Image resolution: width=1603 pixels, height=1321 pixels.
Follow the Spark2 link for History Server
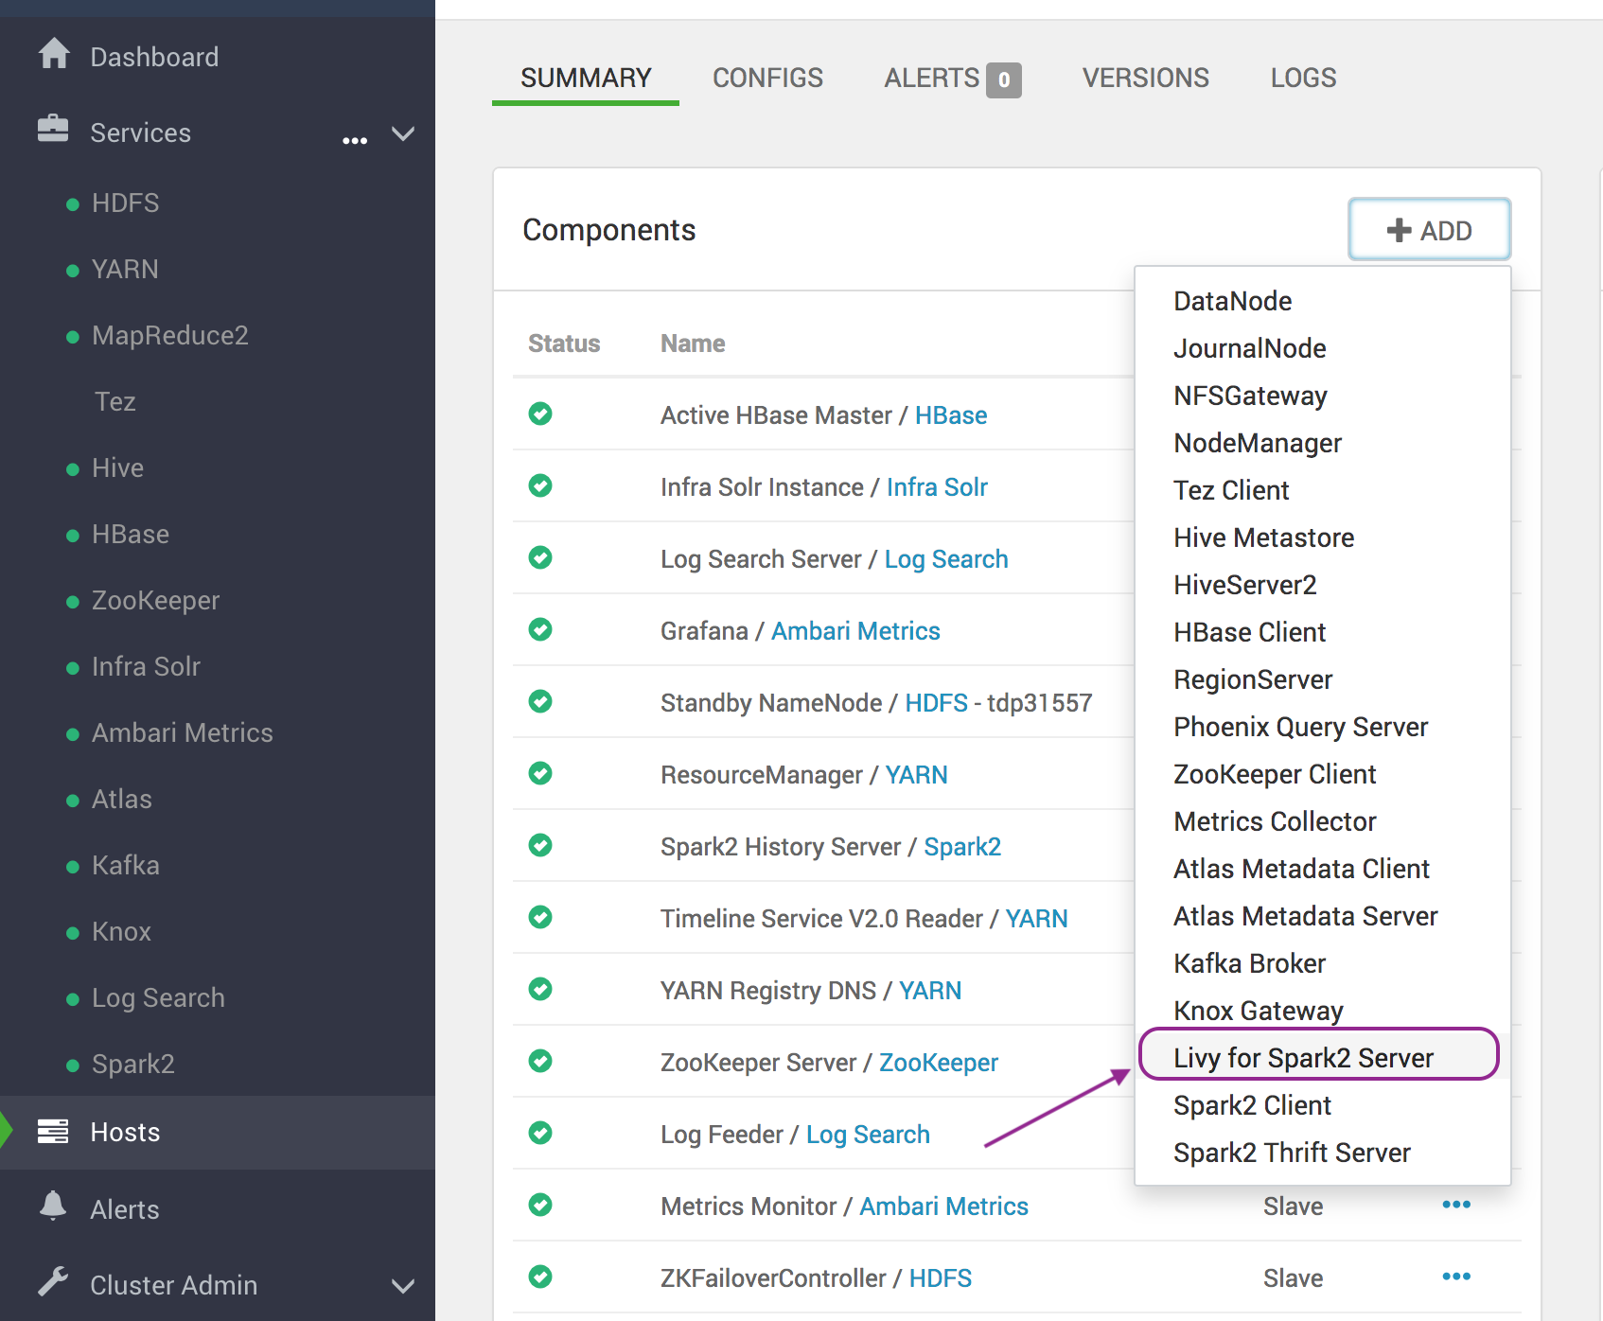point(962,846)
